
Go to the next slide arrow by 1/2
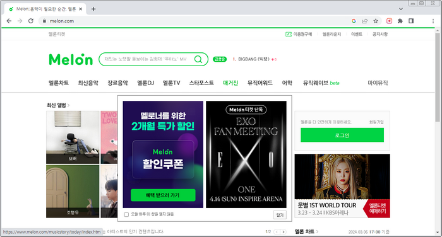[x=284, y=232]
